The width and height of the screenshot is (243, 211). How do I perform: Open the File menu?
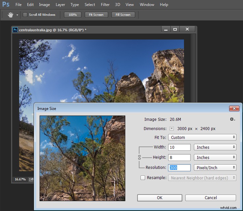click(x=18, y=5)
